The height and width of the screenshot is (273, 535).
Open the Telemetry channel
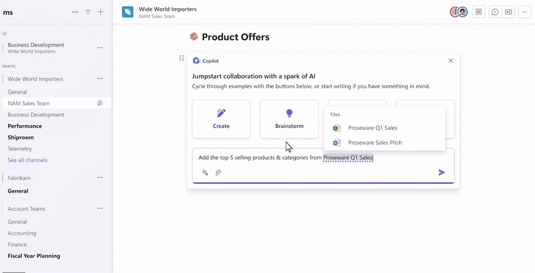(20, 149)
